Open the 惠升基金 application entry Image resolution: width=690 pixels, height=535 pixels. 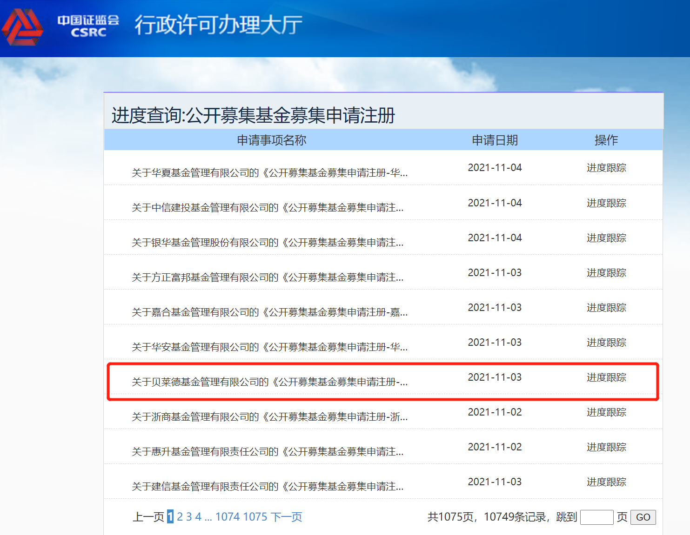pos(268,452)
